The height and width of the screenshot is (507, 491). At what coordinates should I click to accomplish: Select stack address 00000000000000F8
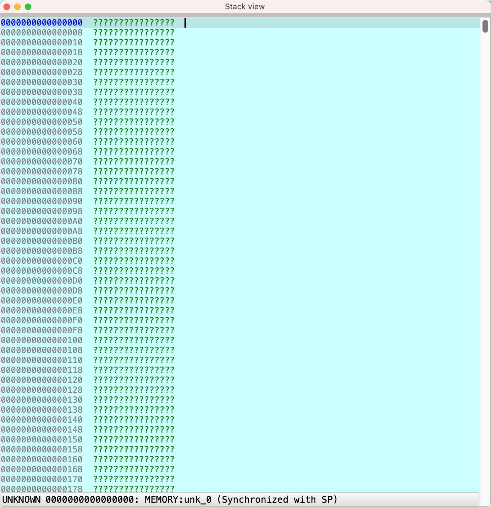click(x=42, y=330)
